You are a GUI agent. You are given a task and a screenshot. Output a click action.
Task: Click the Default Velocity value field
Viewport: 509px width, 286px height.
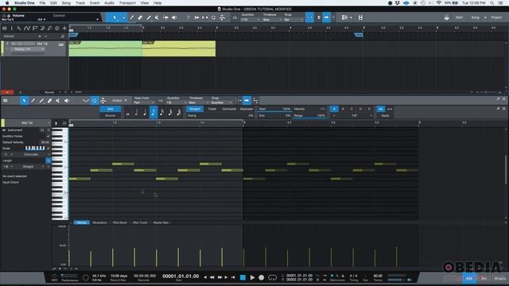pyautogui.click(x=45, y=142)
